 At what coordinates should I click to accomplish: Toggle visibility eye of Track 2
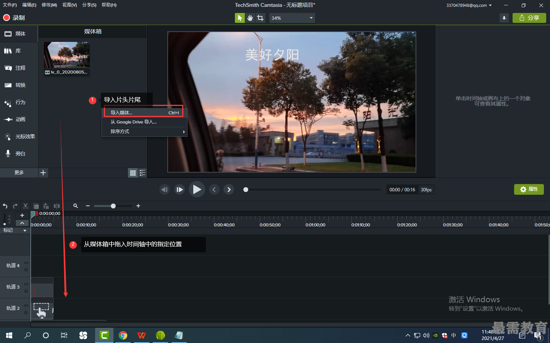pos(26,306)
